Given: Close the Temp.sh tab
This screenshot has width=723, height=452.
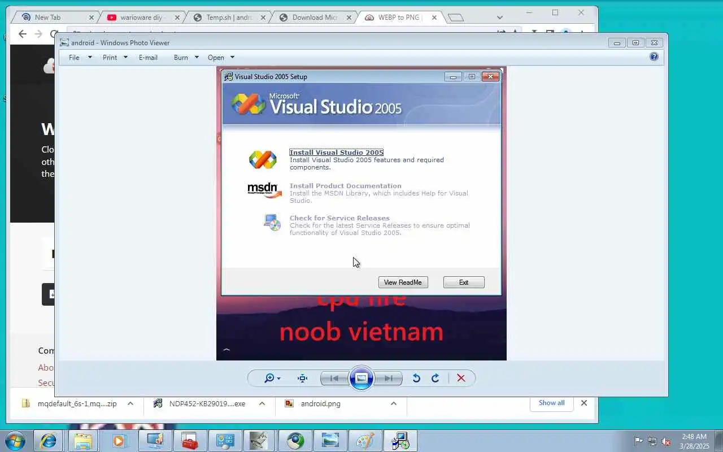Looking at the screenshot, I should click(263, 18).
